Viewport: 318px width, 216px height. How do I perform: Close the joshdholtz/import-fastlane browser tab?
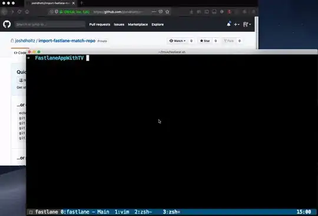(74, 3)
